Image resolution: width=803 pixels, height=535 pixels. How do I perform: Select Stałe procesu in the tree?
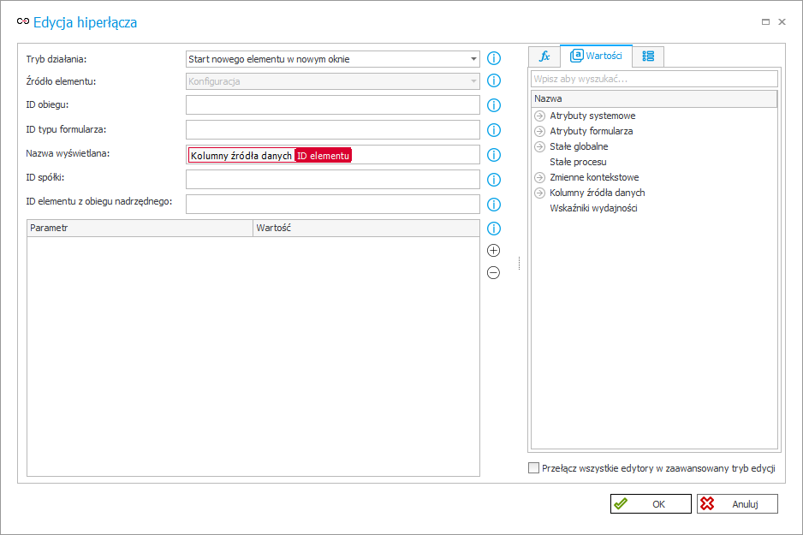tap(578, 162)
